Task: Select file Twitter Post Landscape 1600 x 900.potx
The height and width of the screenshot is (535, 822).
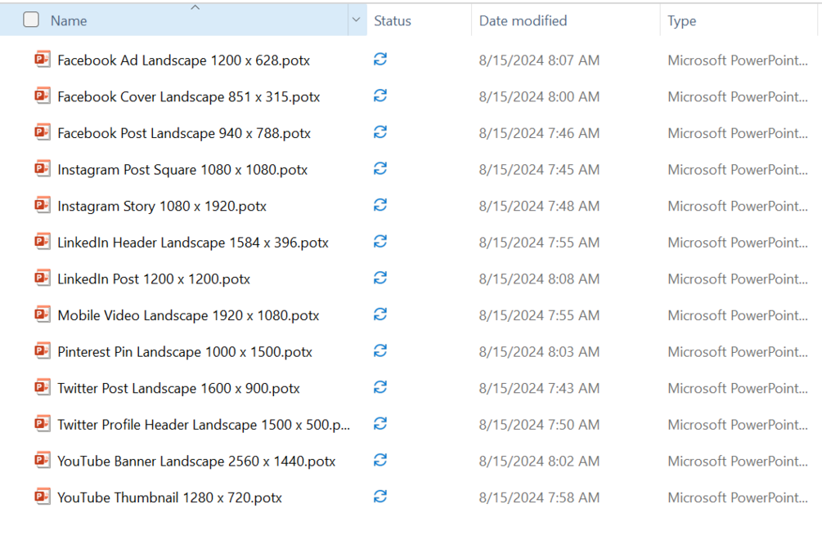Action: coord(179,389)
